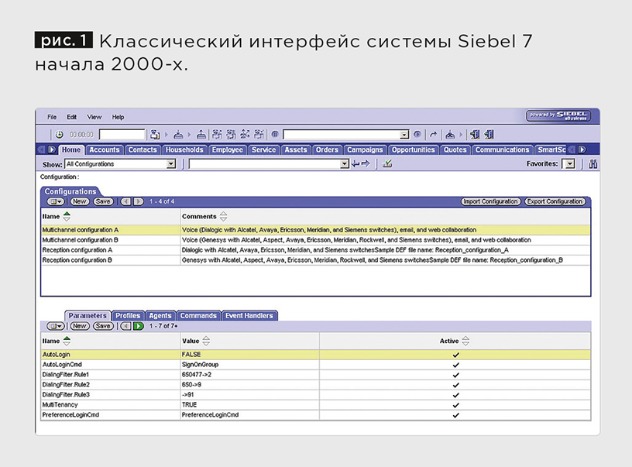Toggle Active checkmark for PreferenceLoginCmd

point(455,415)
